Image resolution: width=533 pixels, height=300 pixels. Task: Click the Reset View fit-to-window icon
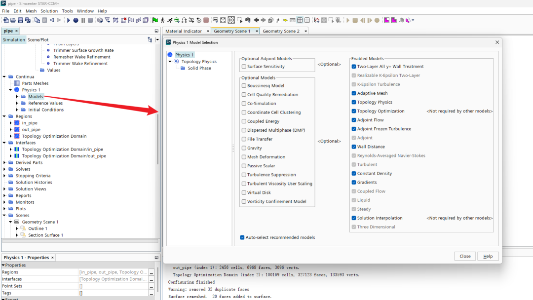pos(223,20)
